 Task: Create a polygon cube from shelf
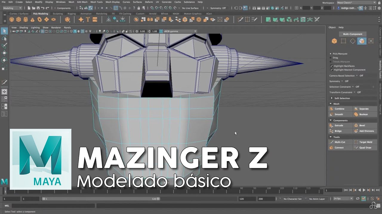[19, 20]
